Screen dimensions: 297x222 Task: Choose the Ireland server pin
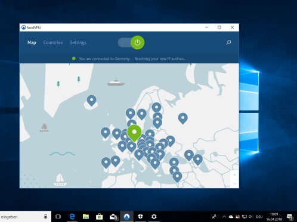(106, 133)
